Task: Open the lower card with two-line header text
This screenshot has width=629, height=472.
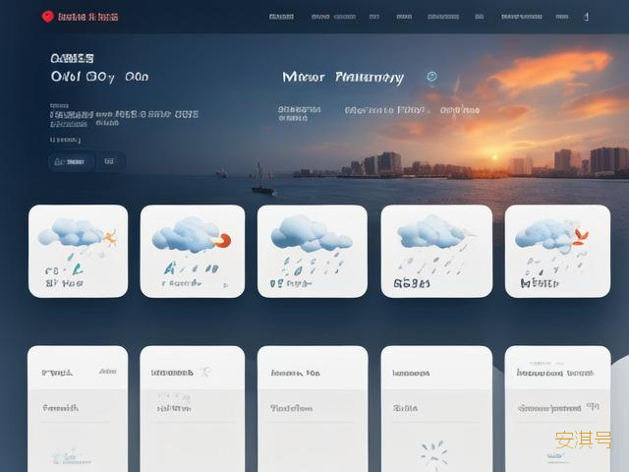Action: [557, 409]
